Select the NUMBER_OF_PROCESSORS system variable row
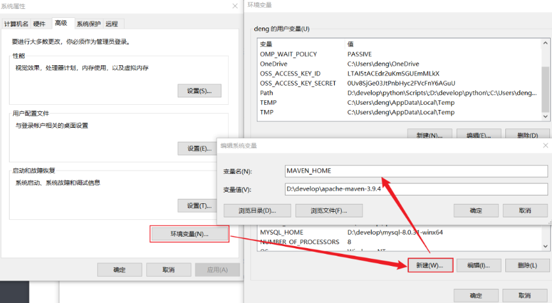 (399, 242)
